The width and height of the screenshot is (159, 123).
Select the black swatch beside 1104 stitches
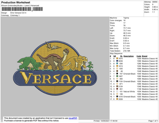(x=117, y=81)
